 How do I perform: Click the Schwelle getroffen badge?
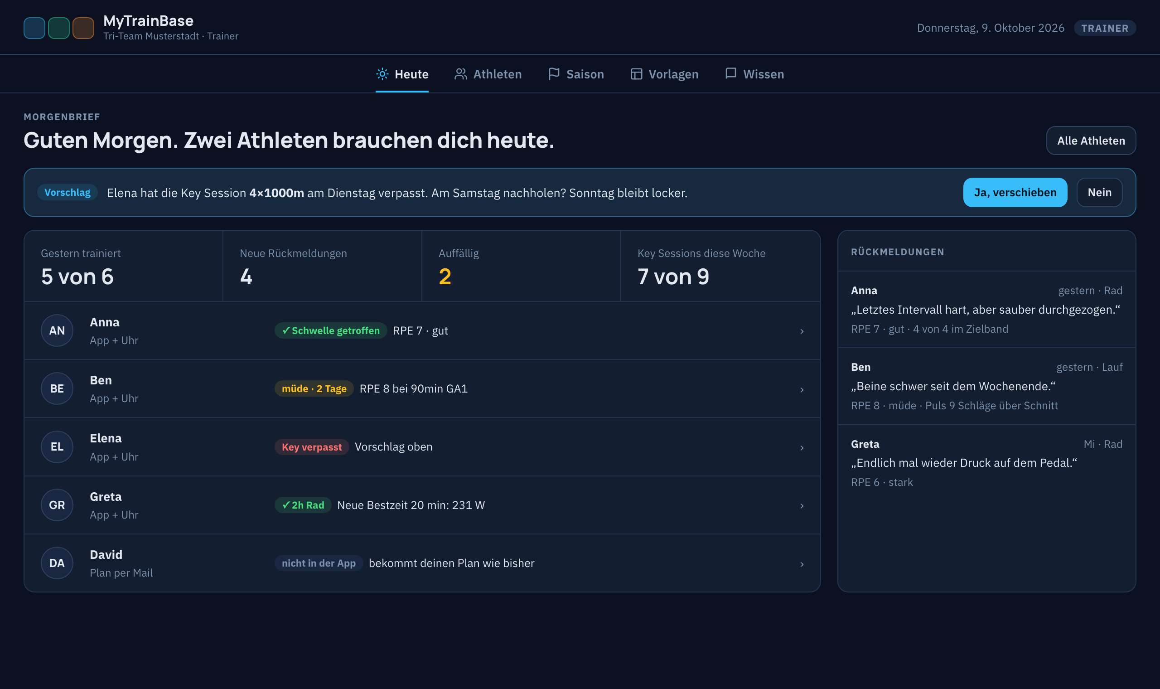pyautogui.click(x=331, y=330)
